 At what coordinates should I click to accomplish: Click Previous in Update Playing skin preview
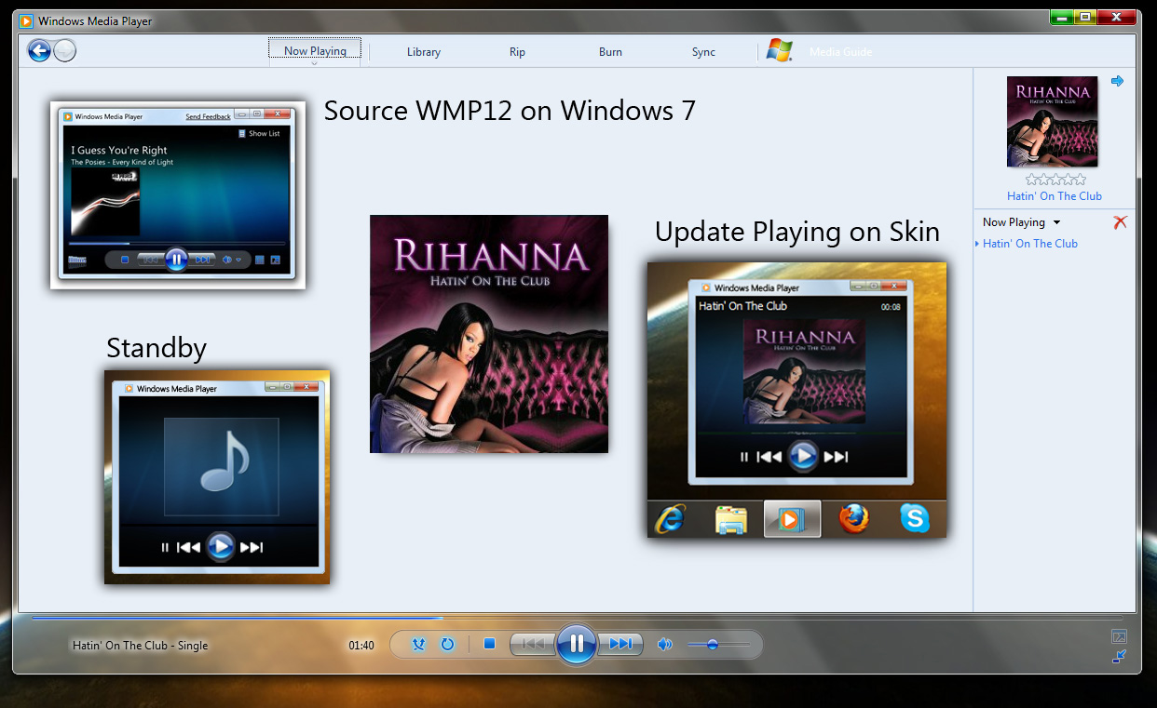click(x=769, y=456)
